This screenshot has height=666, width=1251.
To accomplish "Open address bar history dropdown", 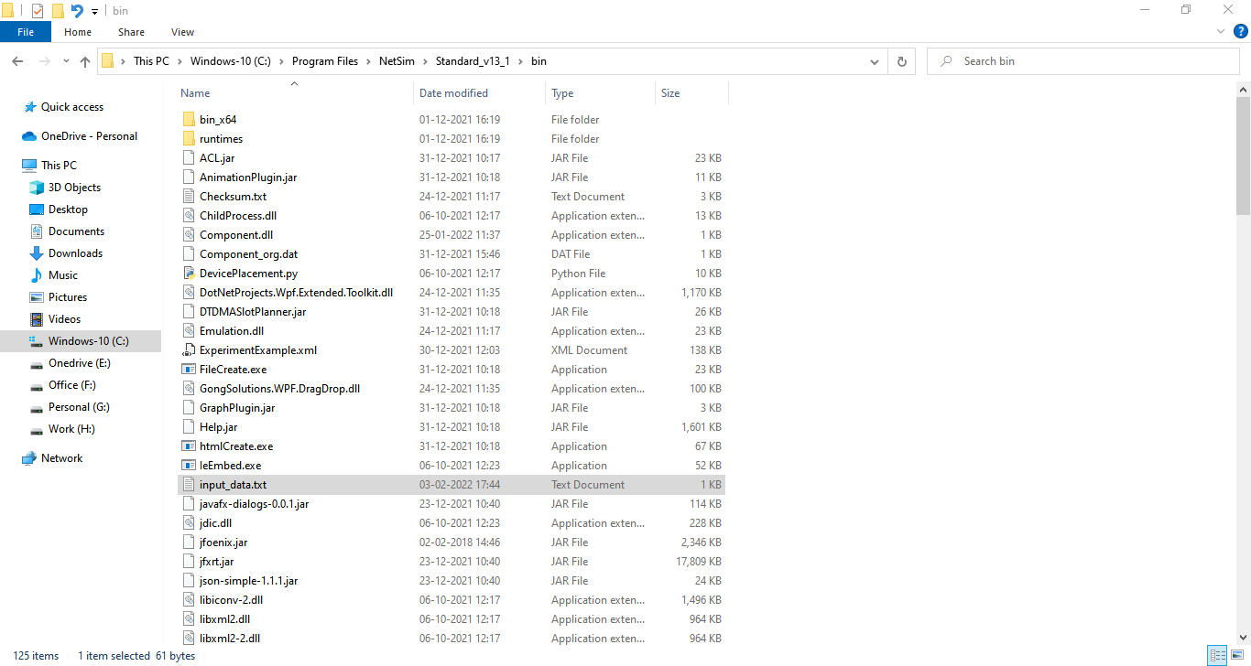I will tap(875, 61).
